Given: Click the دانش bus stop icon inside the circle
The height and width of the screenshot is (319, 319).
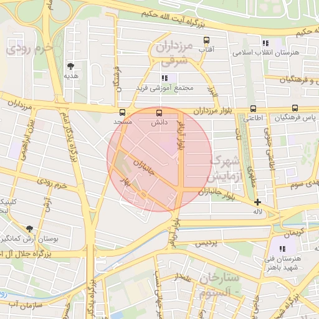Looking at the screenshot, I should (159, 113).
